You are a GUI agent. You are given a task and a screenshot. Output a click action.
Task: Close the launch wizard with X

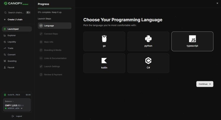pyautogui.click(x=217, y=3)
